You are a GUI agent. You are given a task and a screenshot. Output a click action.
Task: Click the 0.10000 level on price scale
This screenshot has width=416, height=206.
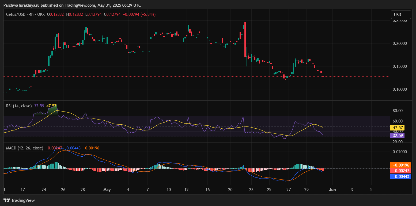399,89
